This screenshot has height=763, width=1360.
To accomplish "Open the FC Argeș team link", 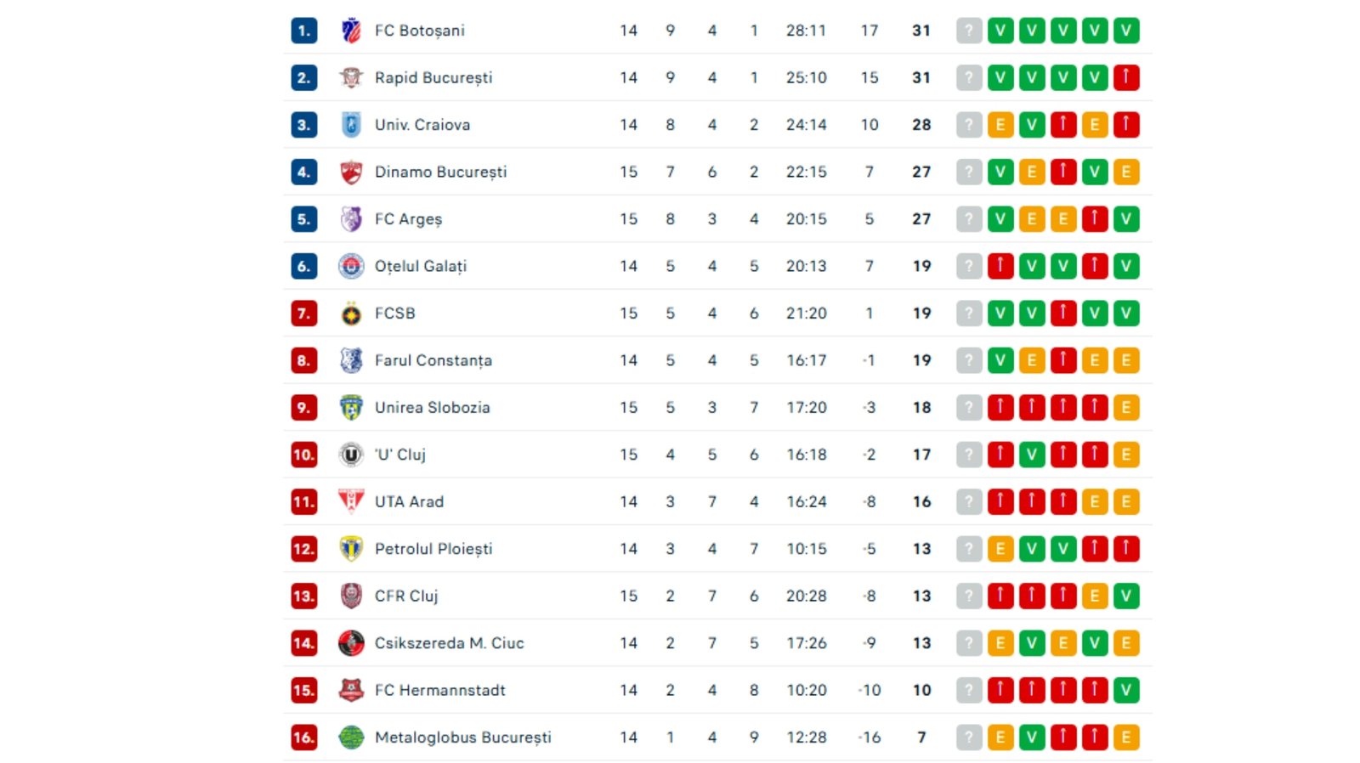I will tap(408, 219).
